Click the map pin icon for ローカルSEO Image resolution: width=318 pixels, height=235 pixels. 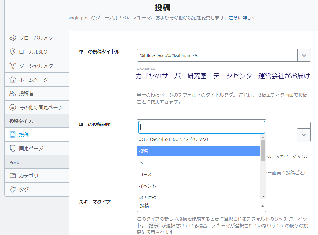tap(13, 52)
